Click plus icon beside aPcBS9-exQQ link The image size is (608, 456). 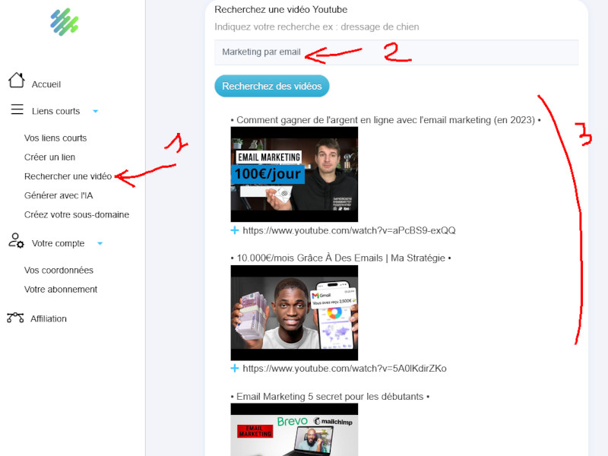234,230
